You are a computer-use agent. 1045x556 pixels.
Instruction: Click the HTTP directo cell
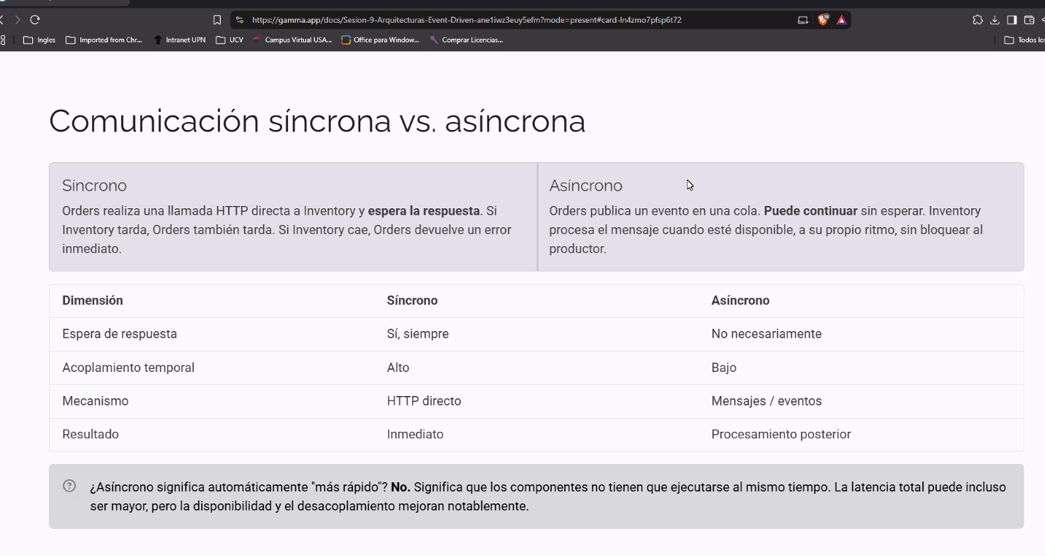(x=424, y=401)
